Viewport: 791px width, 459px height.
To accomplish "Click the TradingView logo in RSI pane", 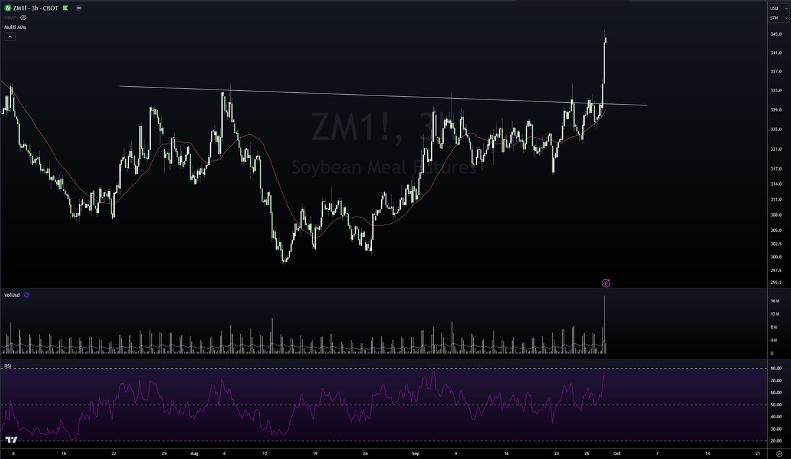I will tap(11, 439).
